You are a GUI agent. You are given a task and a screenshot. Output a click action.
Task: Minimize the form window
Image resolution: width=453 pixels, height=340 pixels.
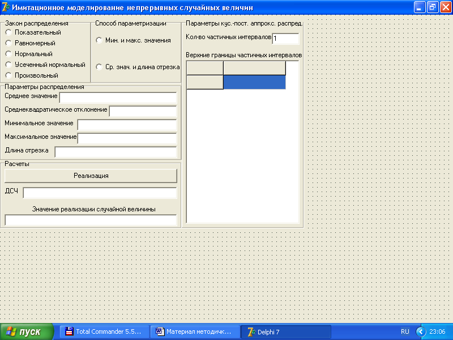pyautogui.click(x=420, y=7)
